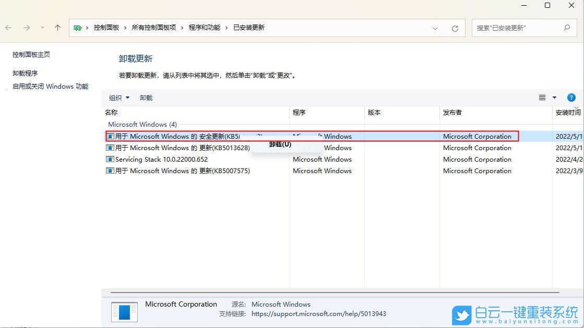Open the address bar history dropdown chevron

pos(436,28)
